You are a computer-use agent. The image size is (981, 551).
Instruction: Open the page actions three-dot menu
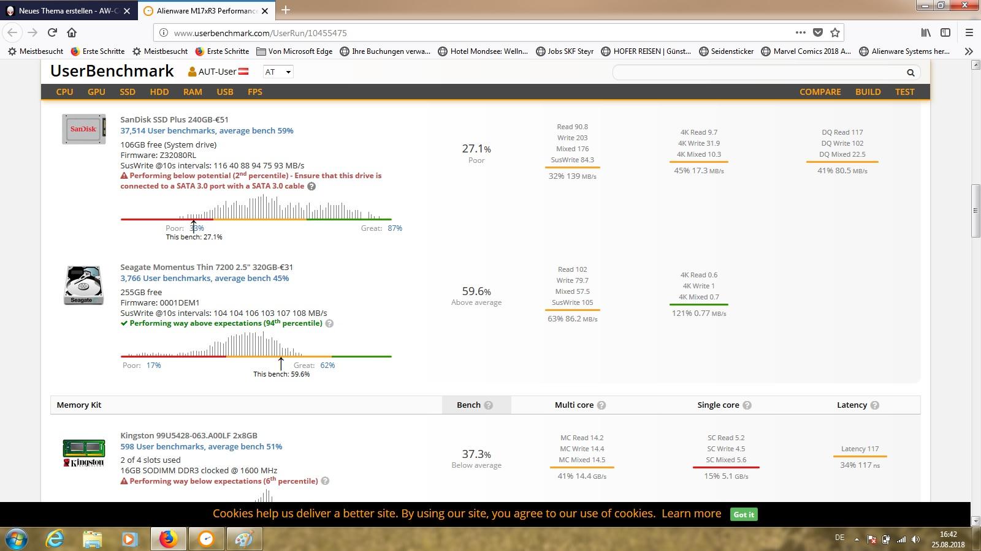801,32
